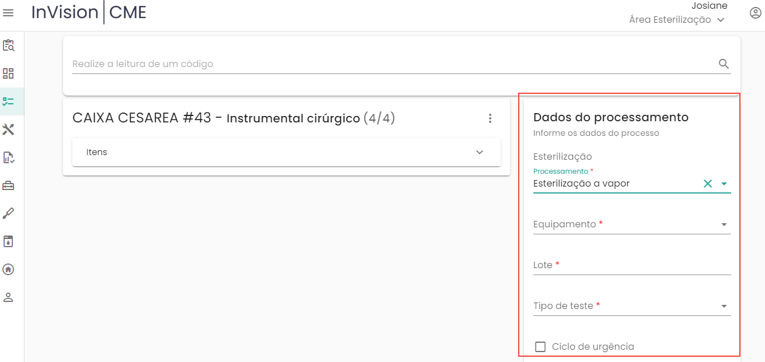Click the search magnifier icon

(724, 64)
